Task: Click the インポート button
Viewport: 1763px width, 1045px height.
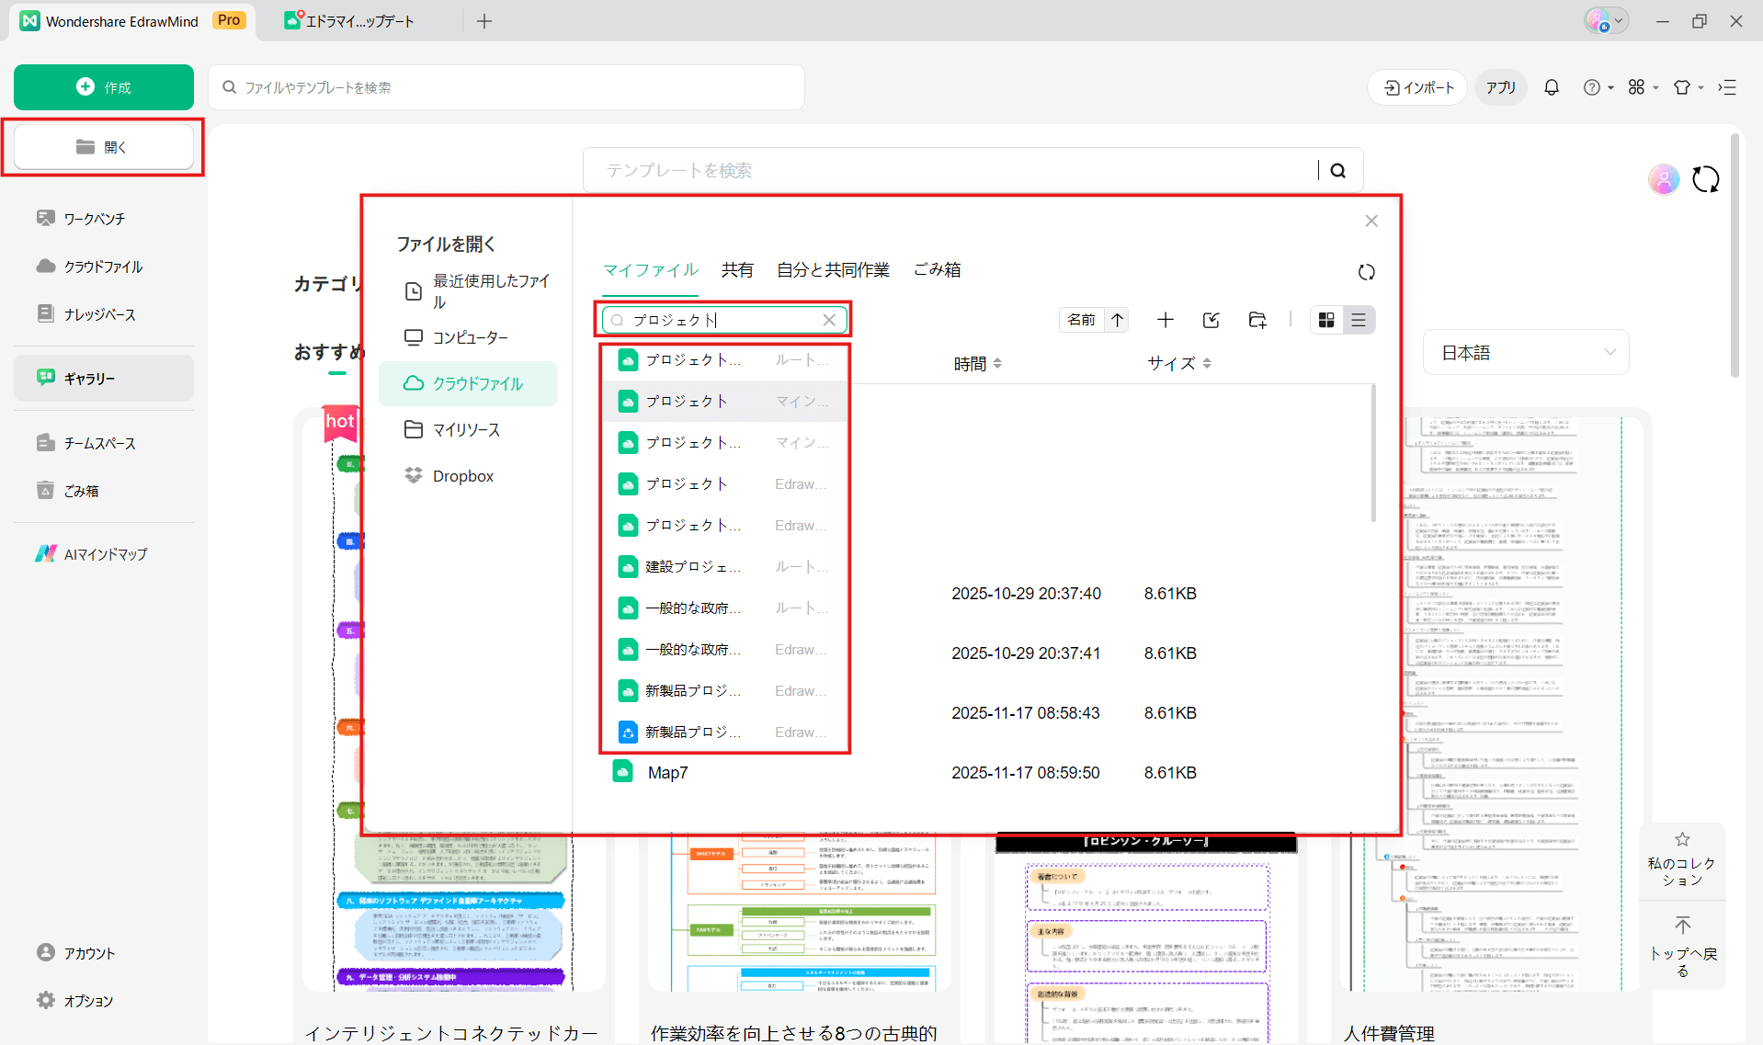Action: point(1418,87)
